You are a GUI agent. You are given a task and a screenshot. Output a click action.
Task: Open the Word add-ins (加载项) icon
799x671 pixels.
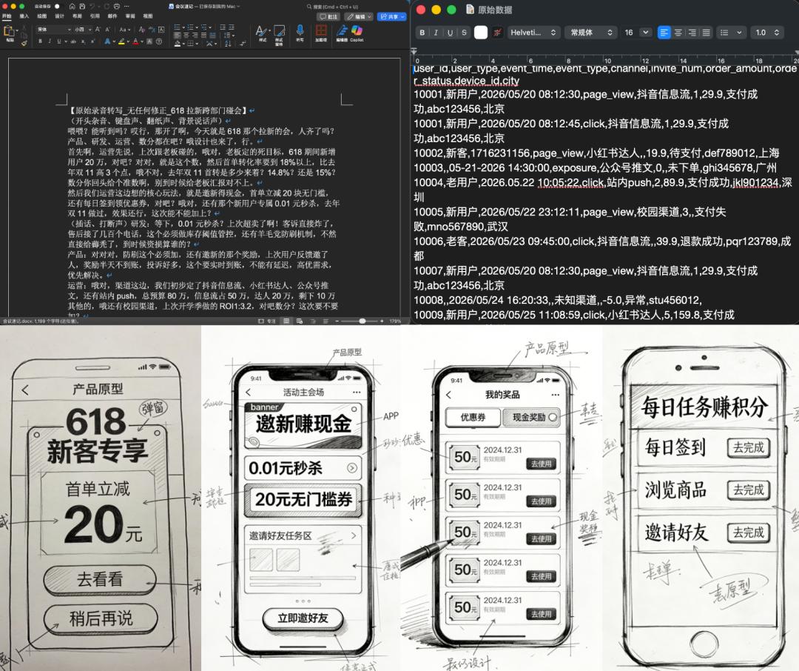pyautogui.click(x=321, y=31)
